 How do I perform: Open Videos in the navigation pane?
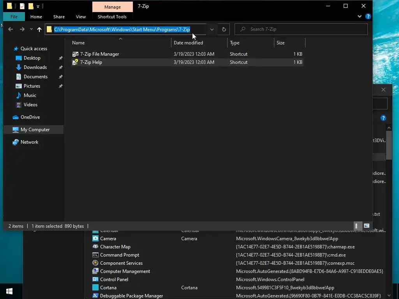(30, 105)
